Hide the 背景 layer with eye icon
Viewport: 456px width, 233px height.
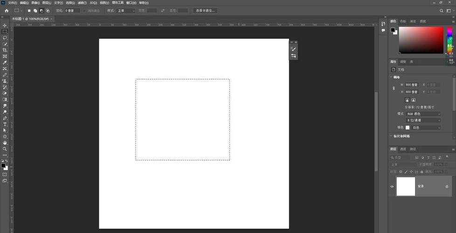[392, 186]
